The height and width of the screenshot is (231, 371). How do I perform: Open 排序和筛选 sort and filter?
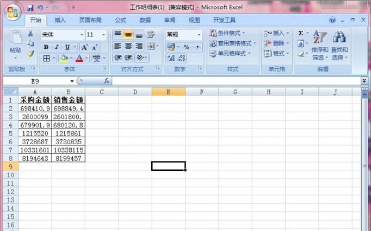(x=320, y=45)
